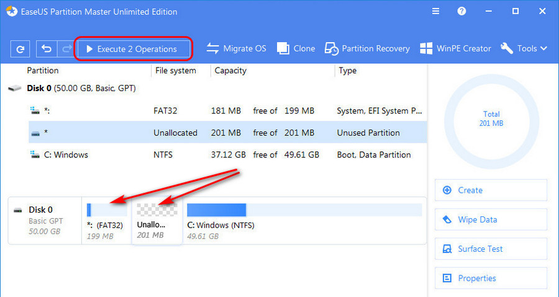Run the Surface Test
559x297 pixels.
point(491,249)
